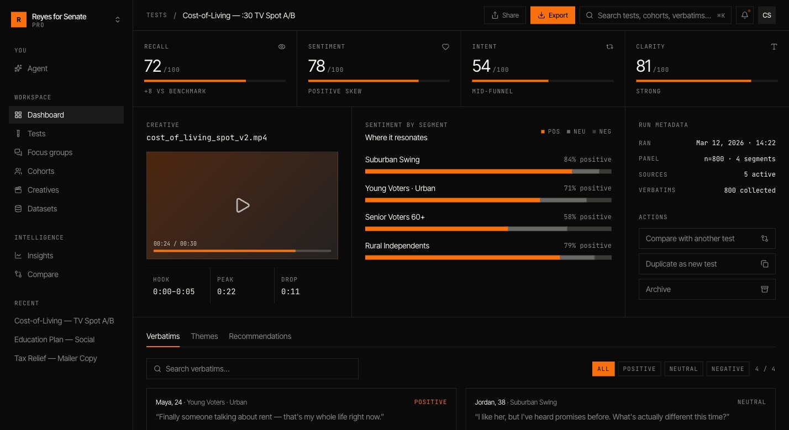This screenshot has height=430, width=789.
Task: Click the magnifier icon in verbatims search
Action: (x=157, y=369)
